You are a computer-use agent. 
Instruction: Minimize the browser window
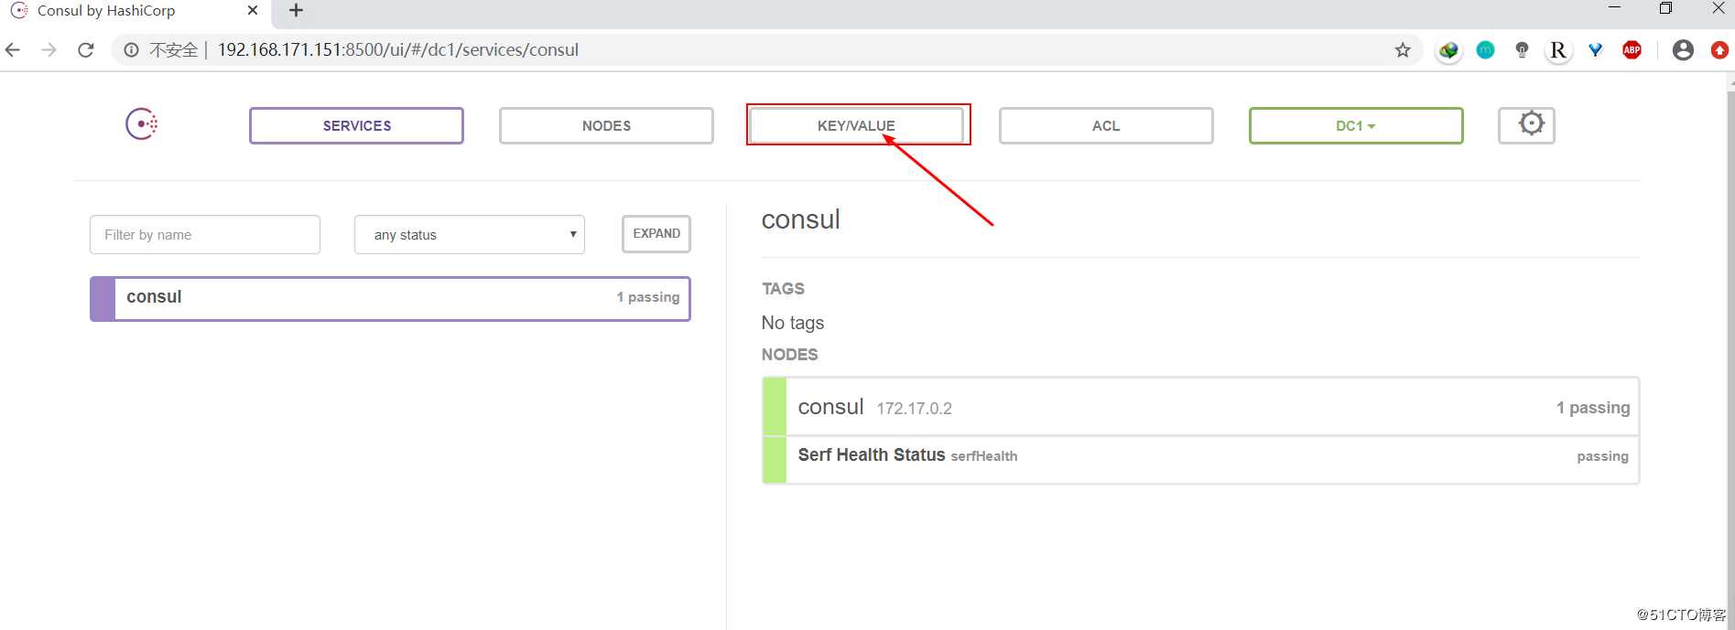click(x=1614, y=8)
